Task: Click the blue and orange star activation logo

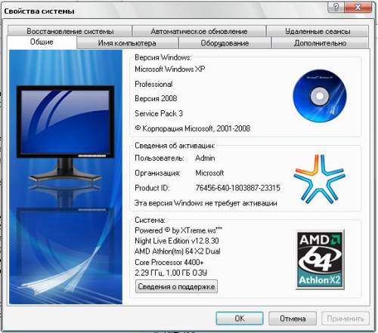Action: [x=319, y=179]
